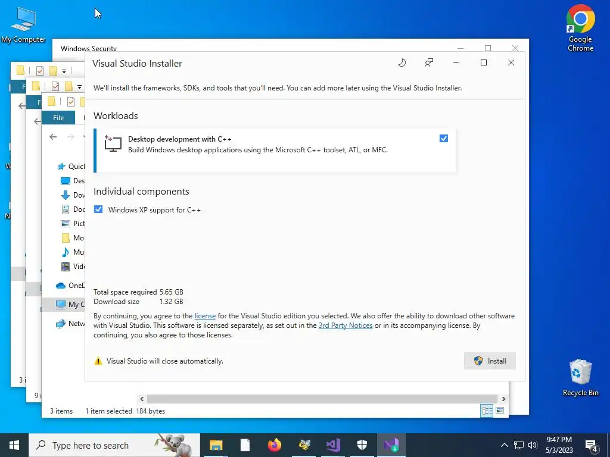This screenshot has height=457, width=610.
Task: Open the My Computer desktop icon
Action: (23, 25)
